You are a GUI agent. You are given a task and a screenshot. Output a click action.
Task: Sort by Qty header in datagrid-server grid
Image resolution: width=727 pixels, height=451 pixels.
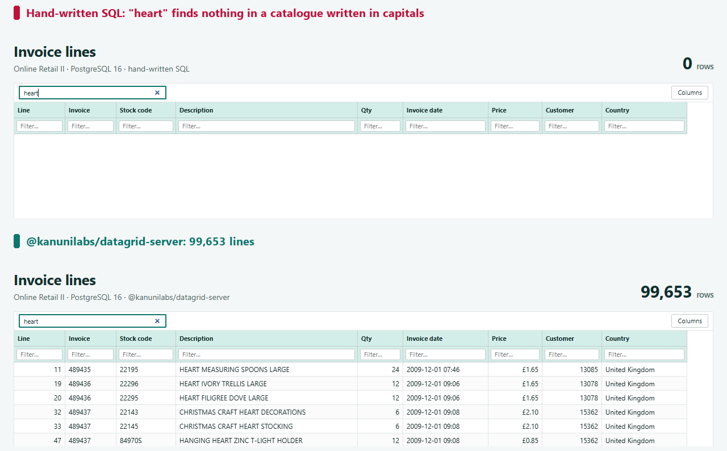point(381,339)
